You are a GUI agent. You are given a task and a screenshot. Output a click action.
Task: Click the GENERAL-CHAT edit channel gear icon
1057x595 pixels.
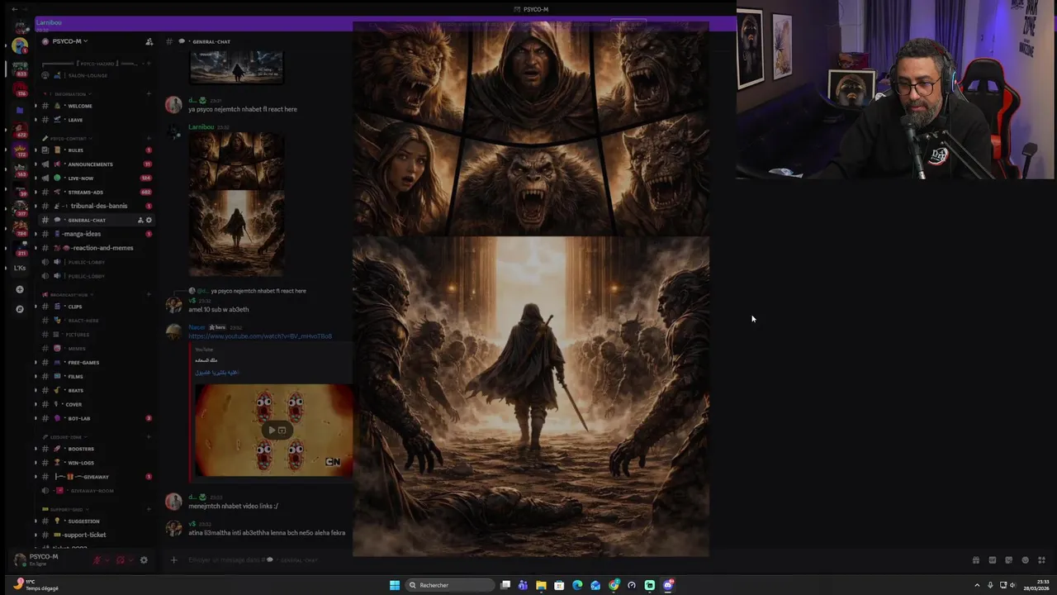(149, 220)
